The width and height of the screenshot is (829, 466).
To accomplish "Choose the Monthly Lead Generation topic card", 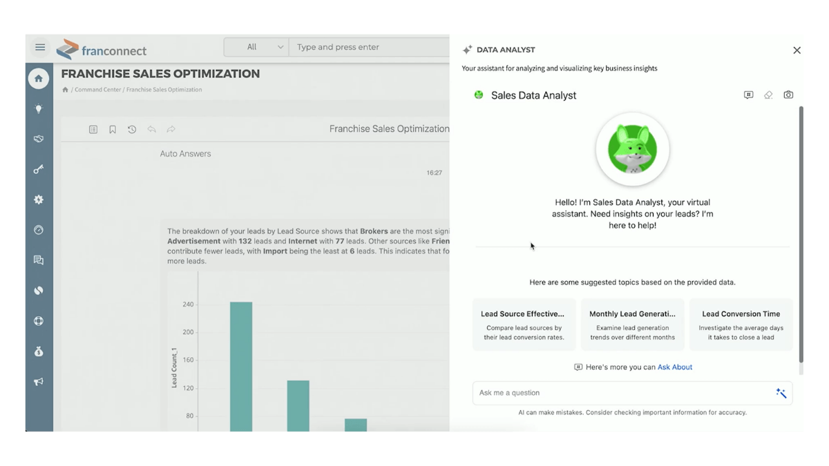I will [632, 324].
